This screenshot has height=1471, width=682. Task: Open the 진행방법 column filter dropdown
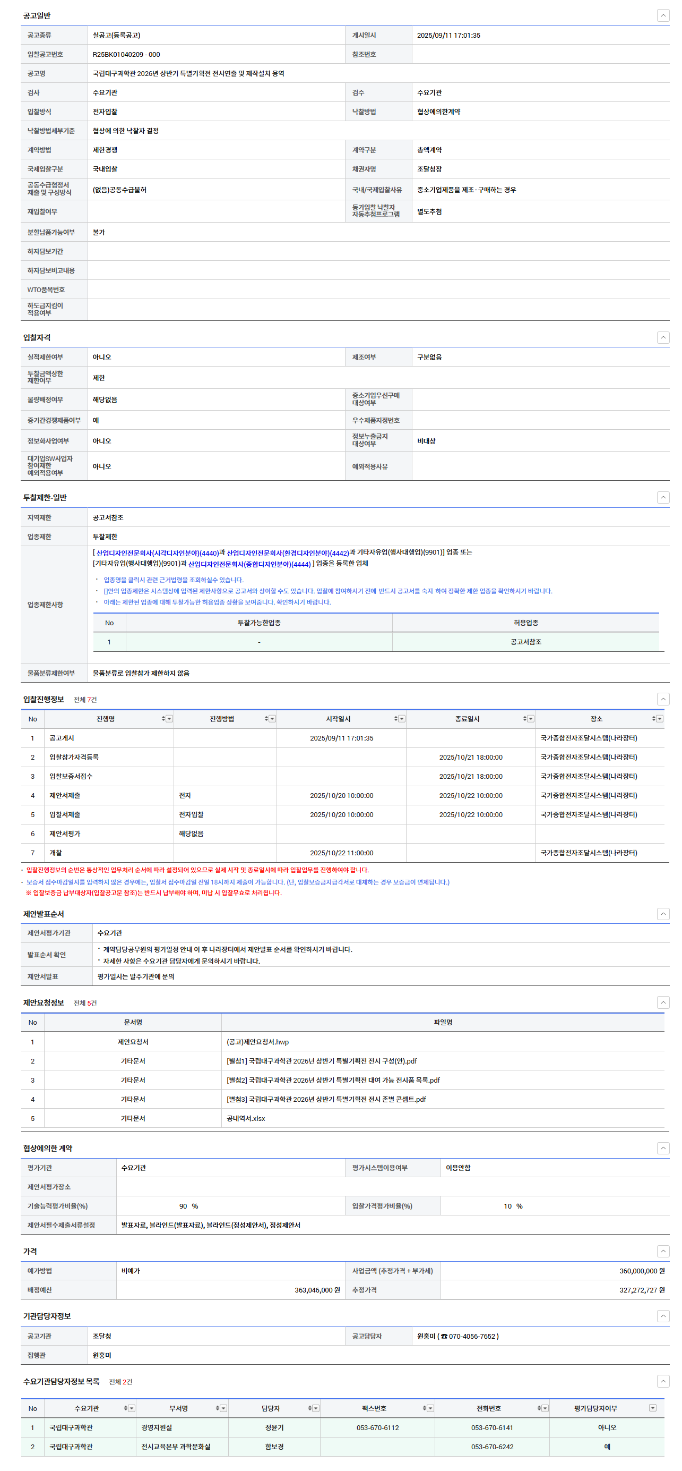coord(272,719)
